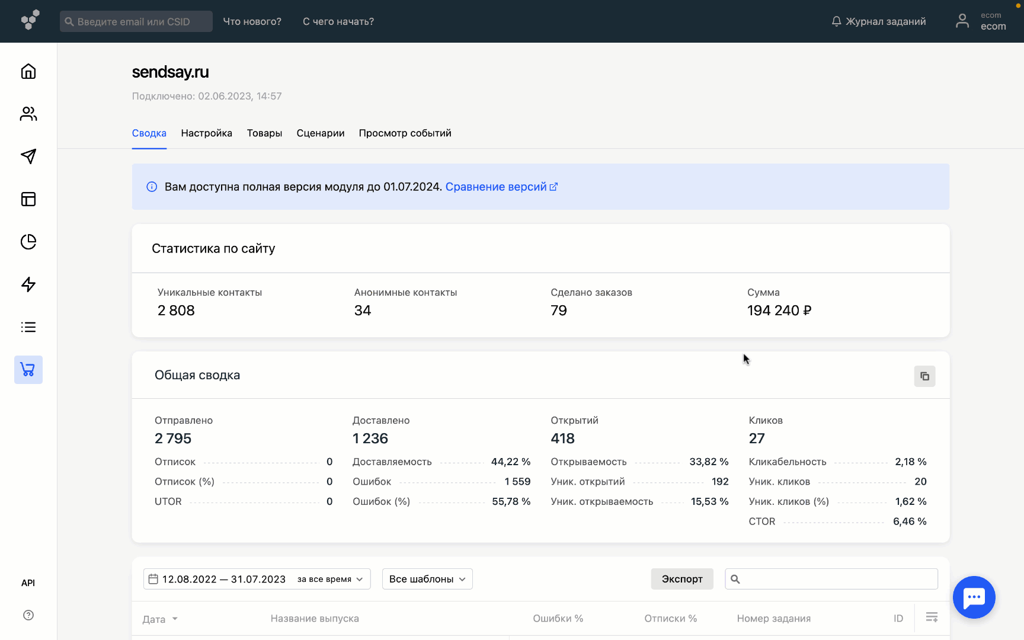Screen dimensions: 1024x640
Task: Focus the table search input field
Action: click(x=831, y=579)
